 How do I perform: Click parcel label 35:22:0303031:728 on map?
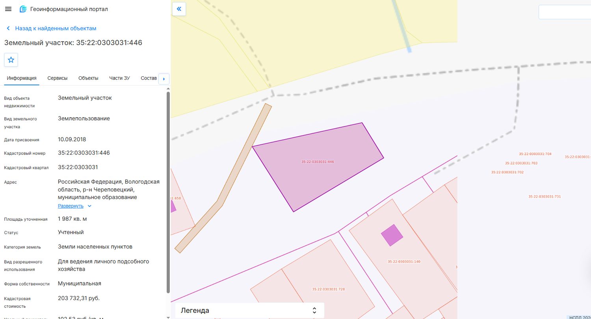tap(328, 289)
